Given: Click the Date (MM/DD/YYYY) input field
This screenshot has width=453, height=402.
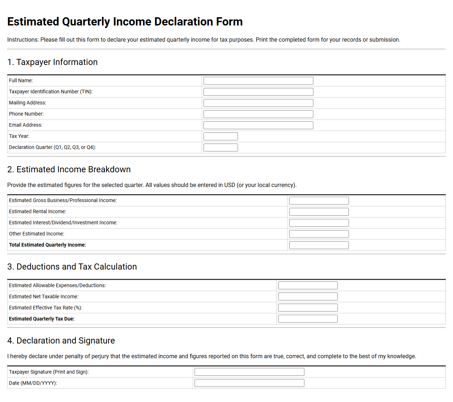Looking at the screenshot, I should [x=249, y=383].
